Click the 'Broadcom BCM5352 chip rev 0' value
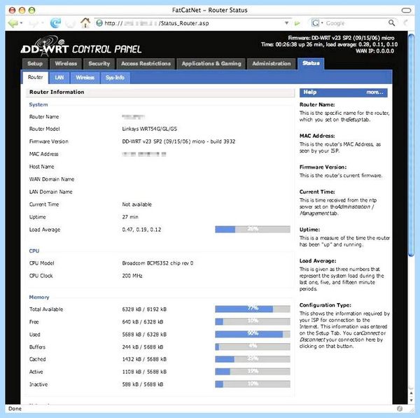Screen dimensions: 420x418 pyautogui.click(x=157, y=263)
